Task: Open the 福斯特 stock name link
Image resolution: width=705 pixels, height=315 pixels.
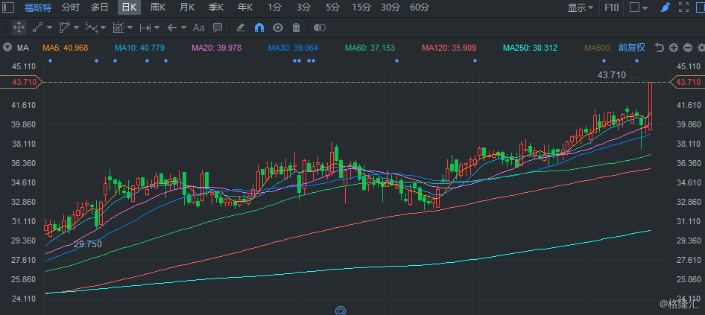Action: tap(38, 7)
